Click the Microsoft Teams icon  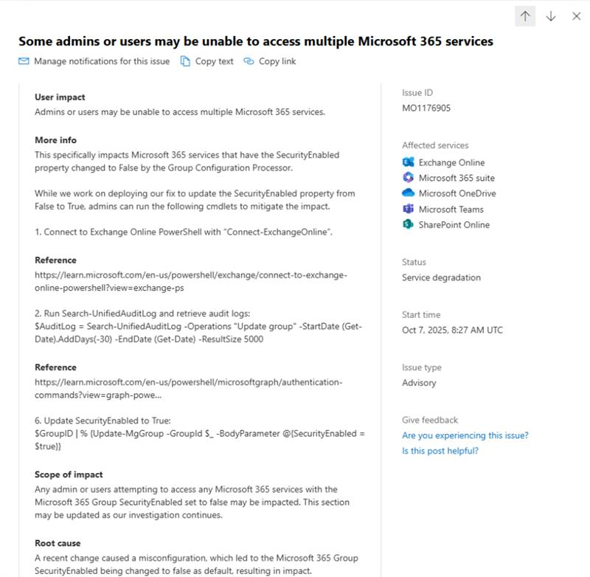[409, 209]
